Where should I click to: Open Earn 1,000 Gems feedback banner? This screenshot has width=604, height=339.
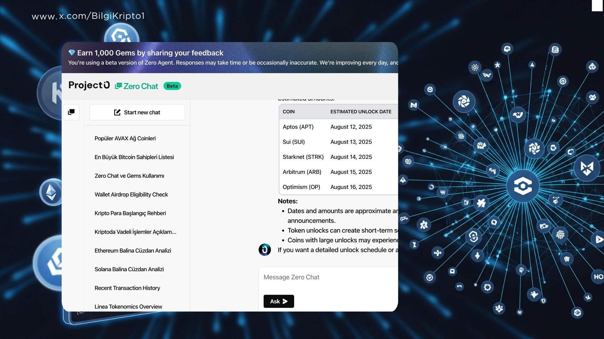(x=230, y=57)
